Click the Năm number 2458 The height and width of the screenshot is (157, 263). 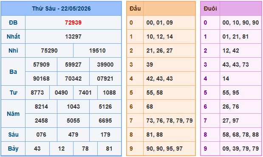click(x=41, y=121)
